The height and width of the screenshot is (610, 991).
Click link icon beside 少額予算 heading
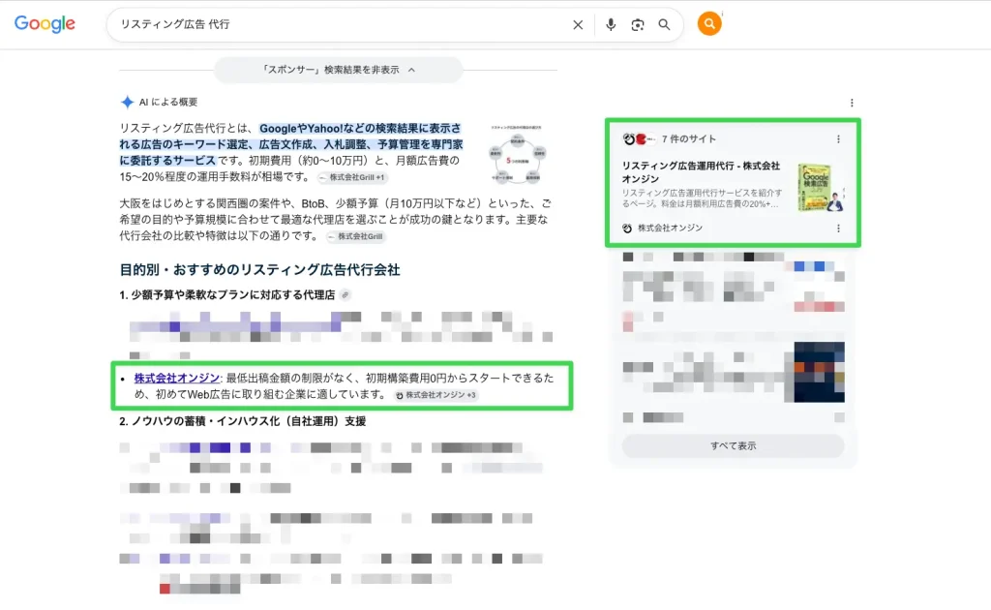(x=345, y=295)
